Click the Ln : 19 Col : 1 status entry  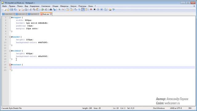tap(119, 108)
